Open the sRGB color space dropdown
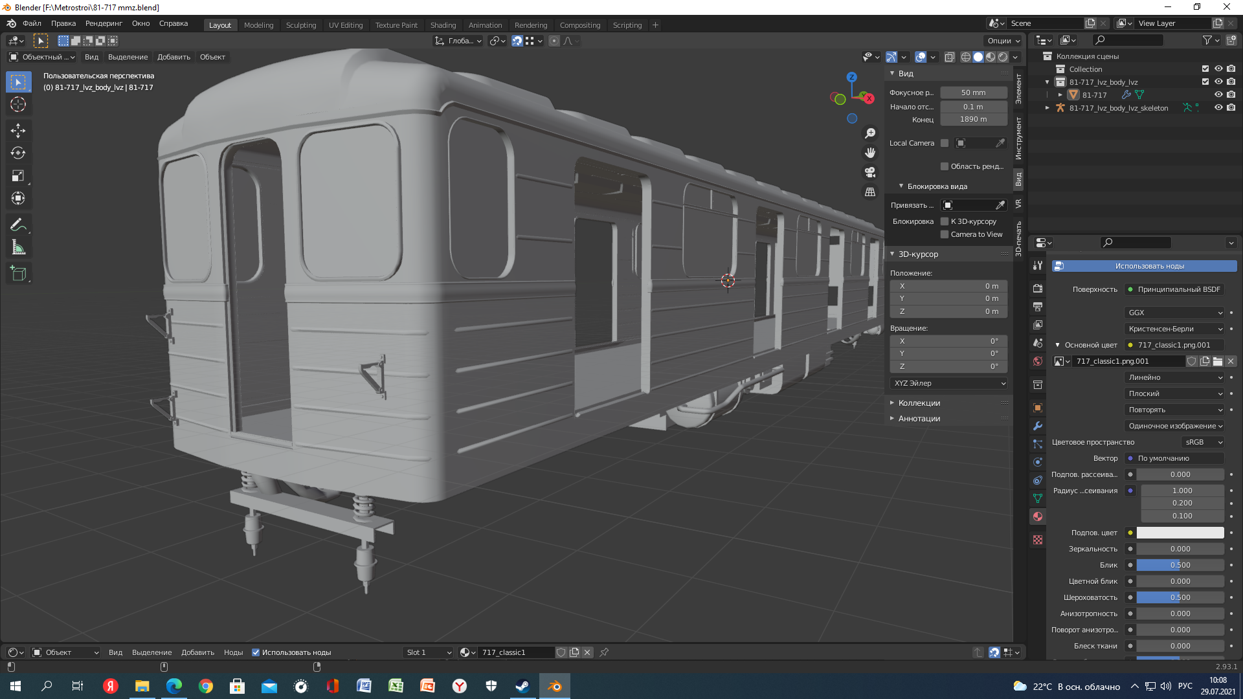This screenshot has height=699, width=1243. click(x=1203, y=442)
